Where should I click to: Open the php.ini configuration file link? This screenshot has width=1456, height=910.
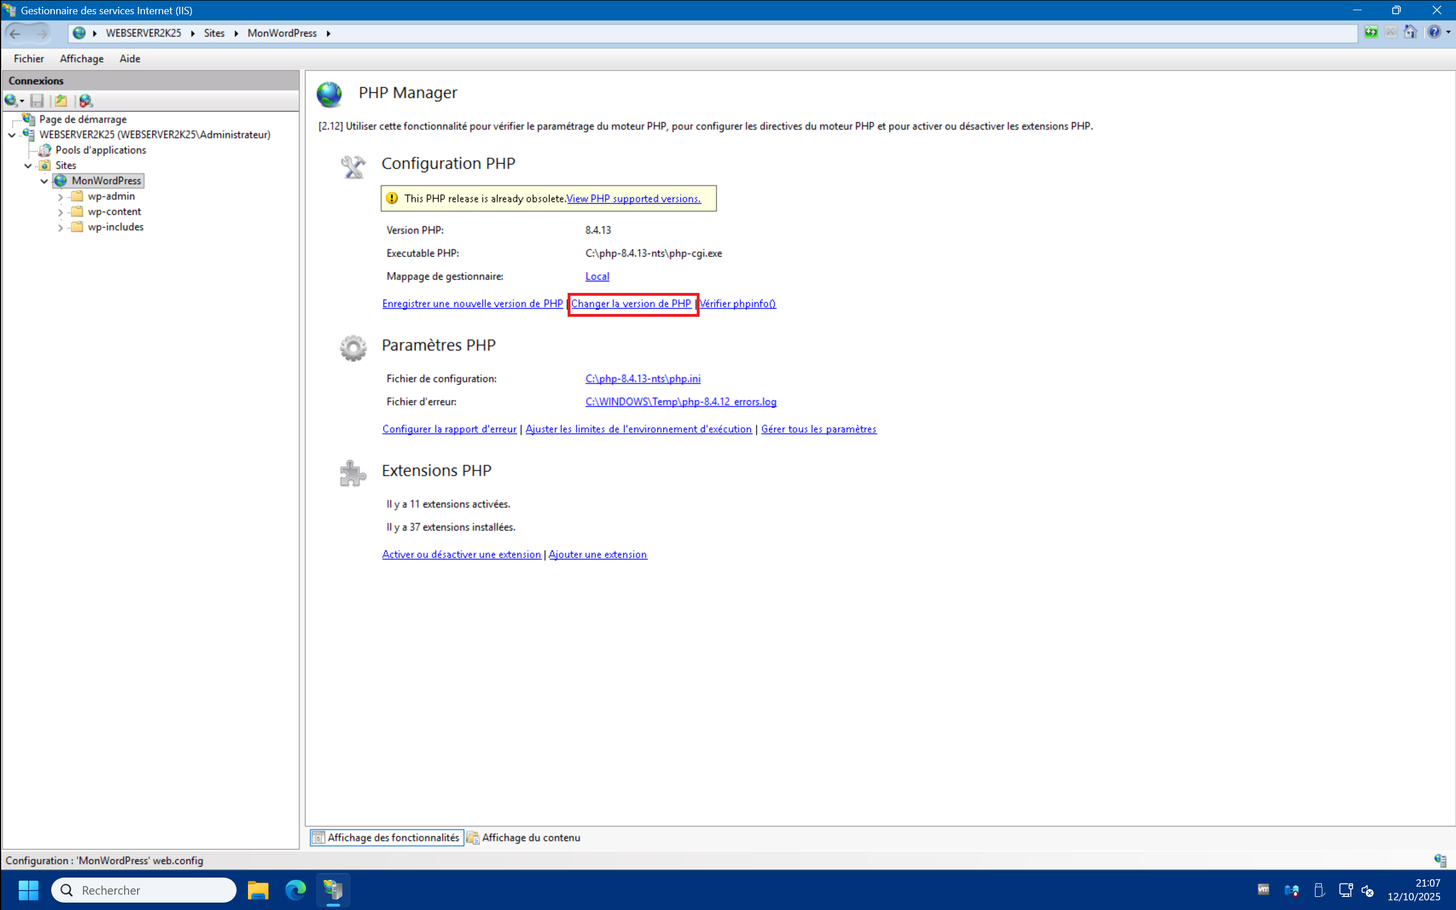click(x=642, y=379)
